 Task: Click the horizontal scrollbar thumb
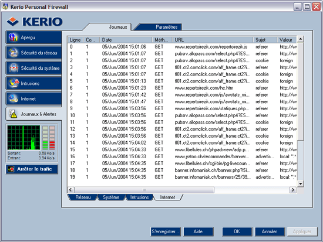(144, 190)
